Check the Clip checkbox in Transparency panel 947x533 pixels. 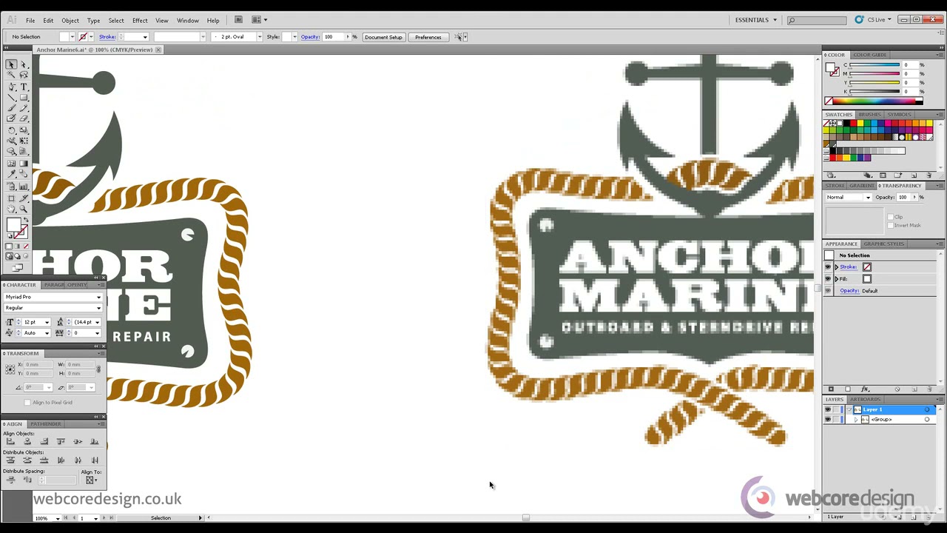[890, 217]
